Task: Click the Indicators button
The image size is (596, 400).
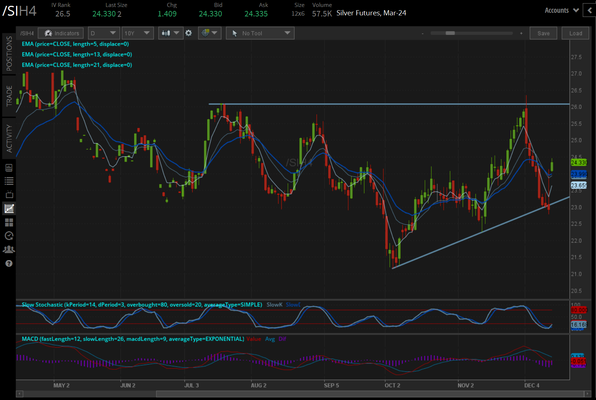Action: tap(61, 33)
